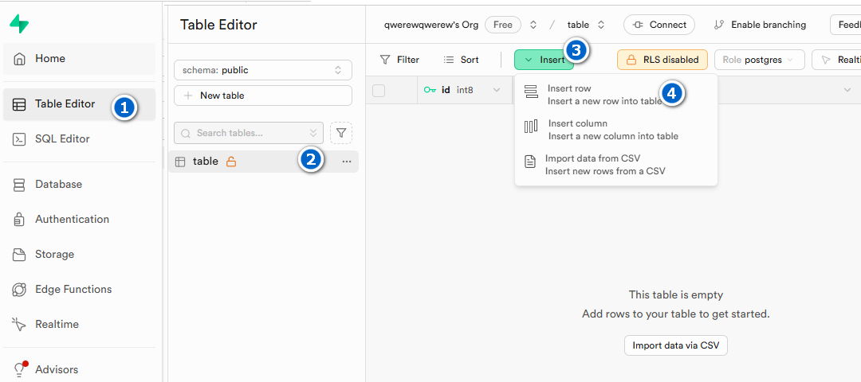The width and height of the screenshot is (861, 382).
Task: Click the RLS disabled button
Action: coord(662,60)
